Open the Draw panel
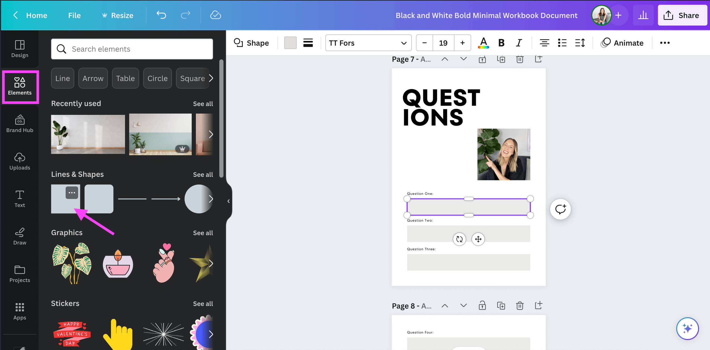The height and width of the screenshot is (350, 710). [x=20, y=236]
